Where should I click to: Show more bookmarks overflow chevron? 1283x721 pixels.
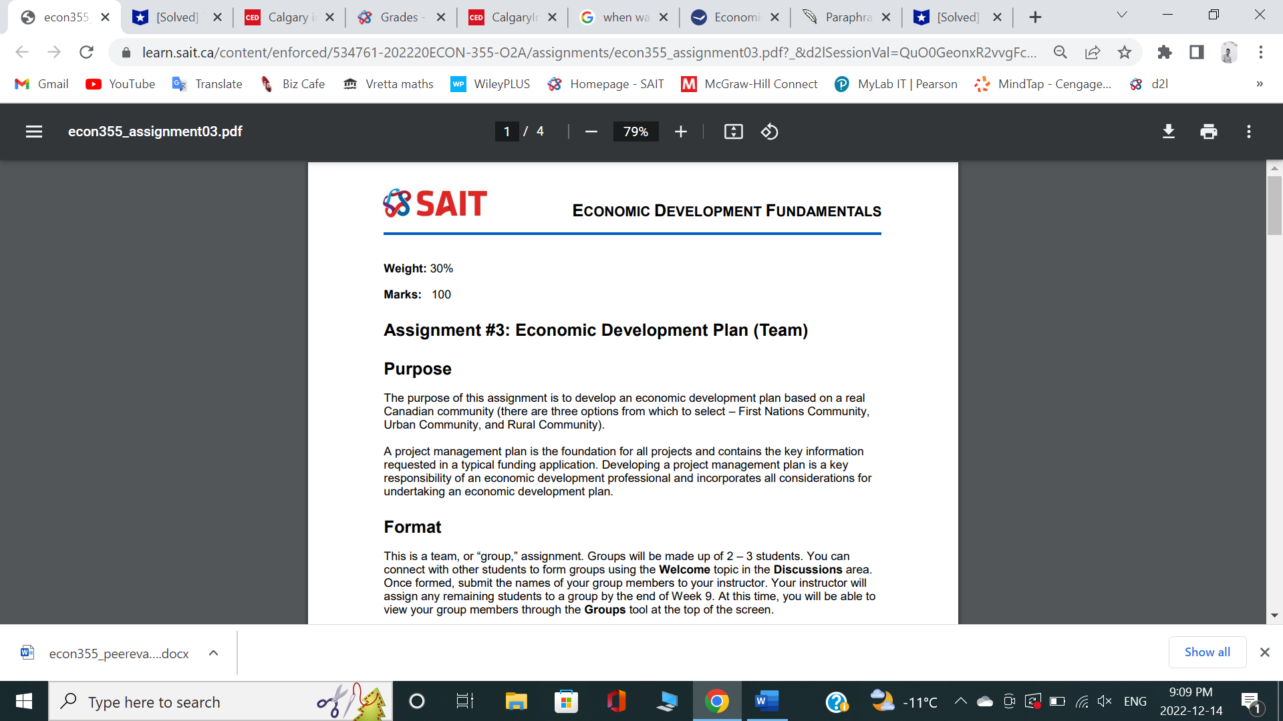pyautogui.click(x=1260, y=84)
